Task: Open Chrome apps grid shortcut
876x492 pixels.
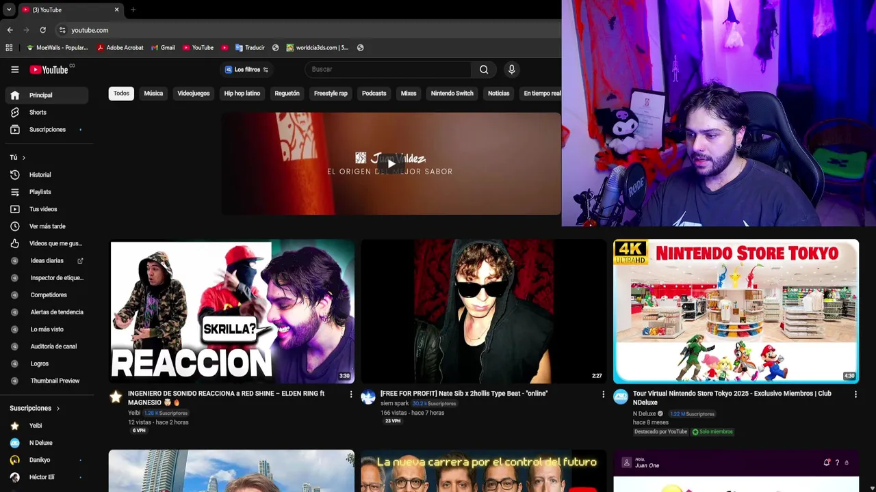Action: click(x=9, y=48)
